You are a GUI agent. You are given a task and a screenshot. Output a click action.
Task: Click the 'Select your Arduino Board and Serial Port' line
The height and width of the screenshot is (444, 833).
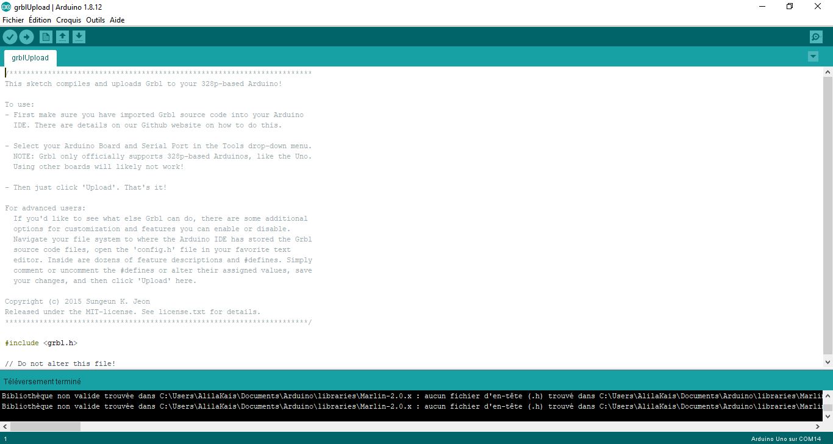pos(159,146)
